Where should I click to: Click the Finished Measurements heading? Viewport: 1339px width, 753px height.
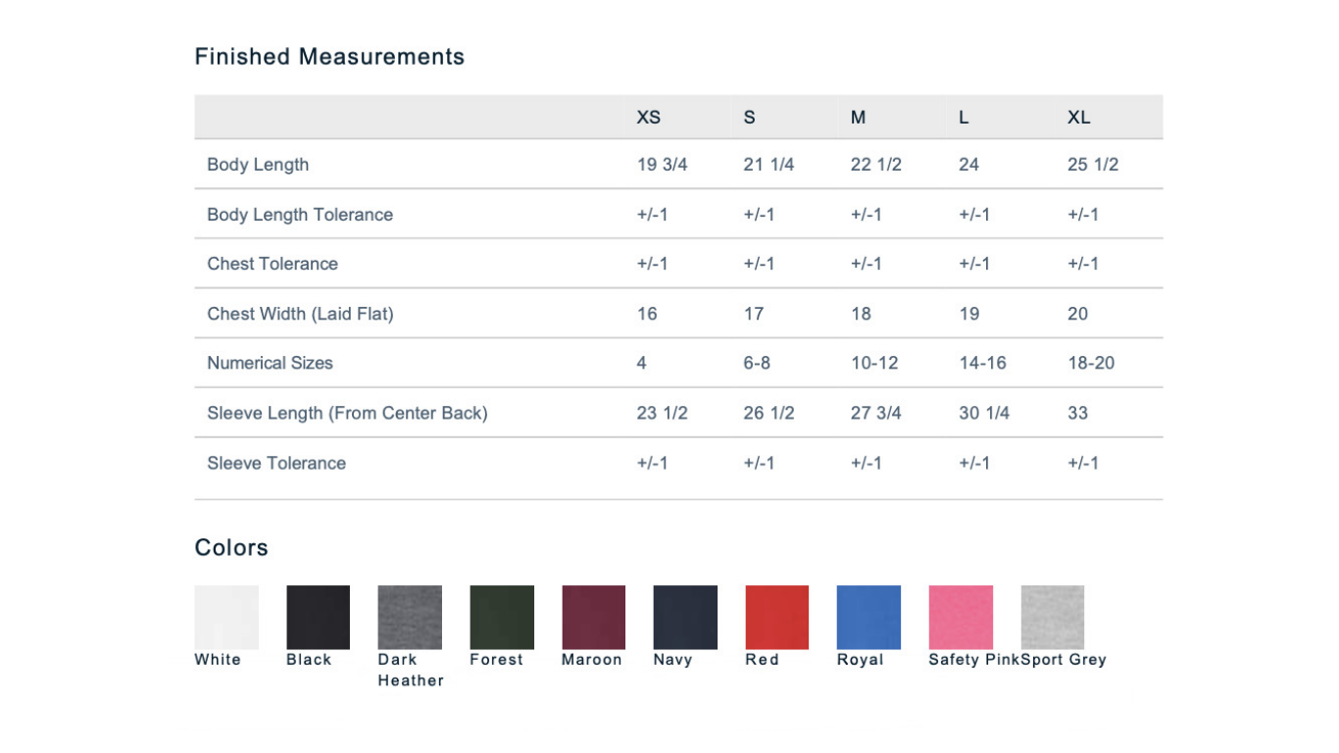click(x=329, y=57)
